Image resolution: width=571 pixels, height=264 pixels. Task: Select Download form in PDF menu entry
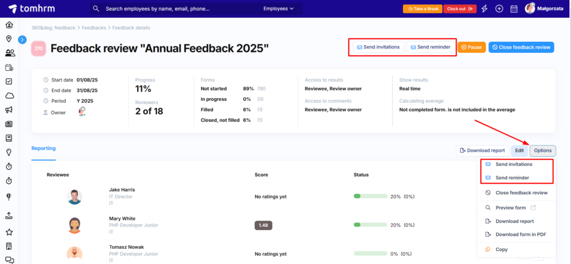click(516, 235)
